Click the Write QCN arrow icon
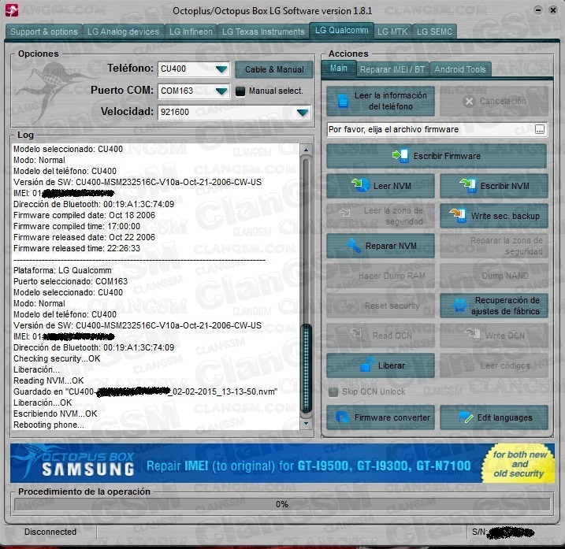This screenshot has width=565, height=549. (472, 333)
